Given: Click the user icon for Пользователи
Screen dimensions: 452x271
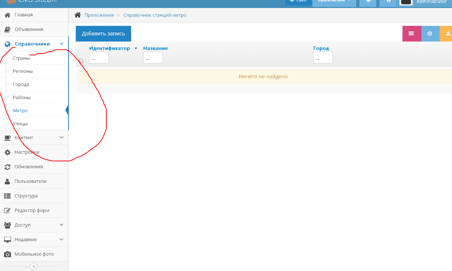Looking at the screenshot, I should pyautogui.click(x=7, y=181).
